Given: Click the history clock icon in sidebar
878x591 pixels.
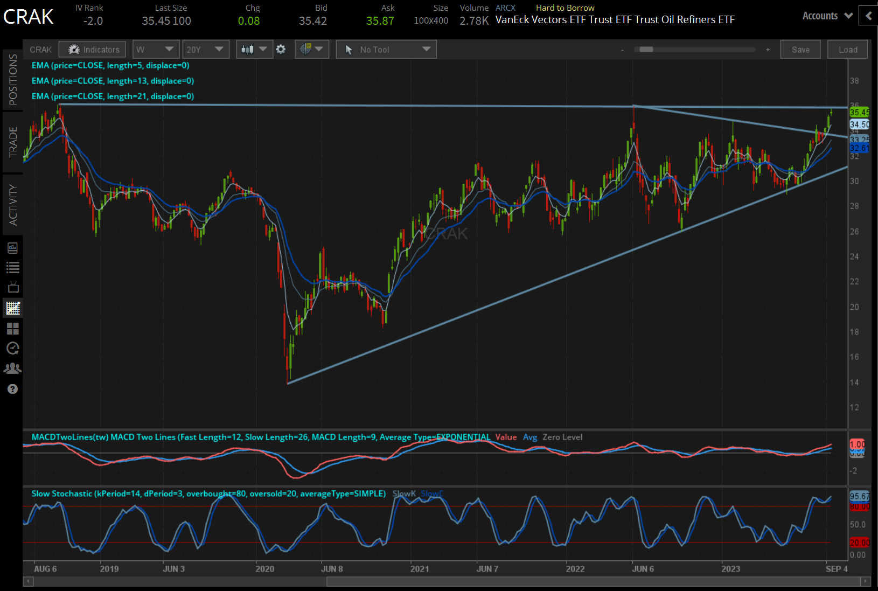Looking at the screenshot, I should point(13,349).
